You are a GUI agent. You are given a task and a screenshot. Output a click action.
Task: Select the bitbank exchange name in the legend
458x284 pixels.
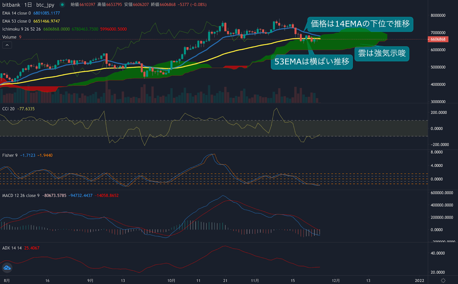[11, 5]
